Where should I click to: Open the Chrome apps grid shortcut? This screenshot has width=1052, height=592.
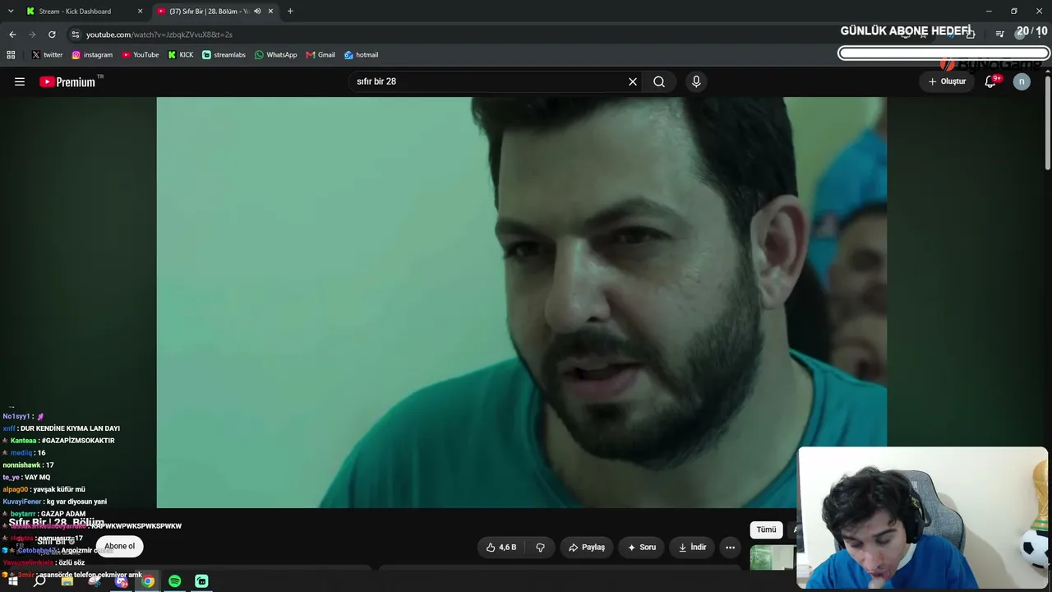[11, 55]
